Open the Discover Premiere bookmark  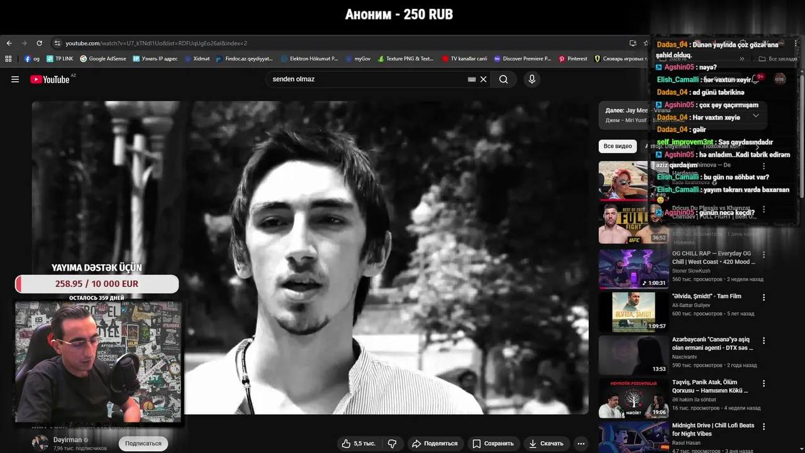[523, 59]
